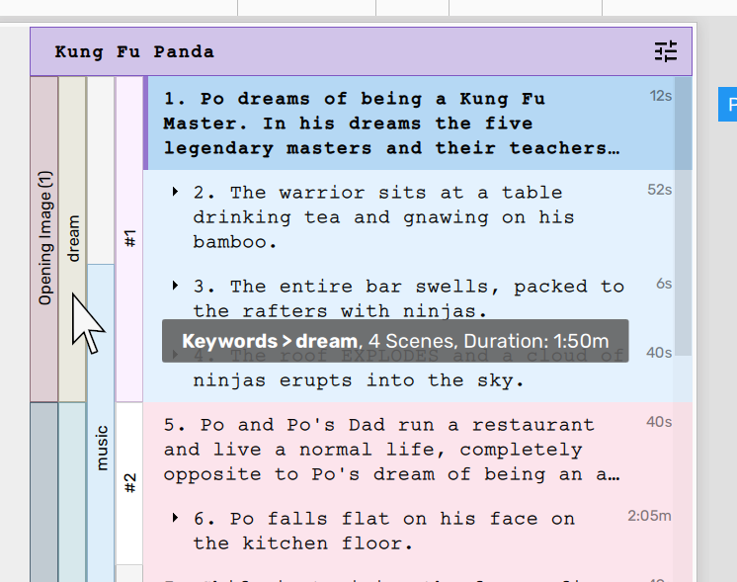
Task: Click the blue button at right edge
Action: point(729,104)
